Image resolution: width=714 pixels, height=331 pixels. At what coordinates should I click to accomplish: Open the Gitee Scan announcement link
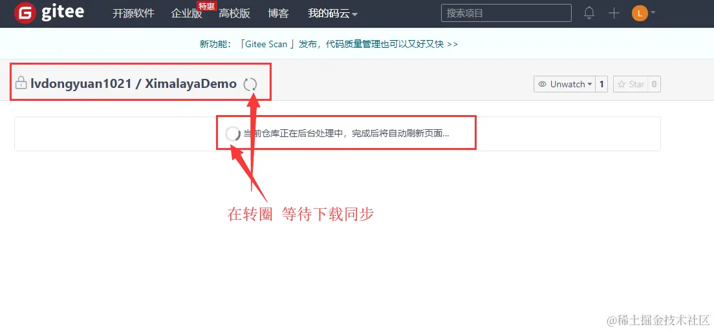tap(329, 44)
